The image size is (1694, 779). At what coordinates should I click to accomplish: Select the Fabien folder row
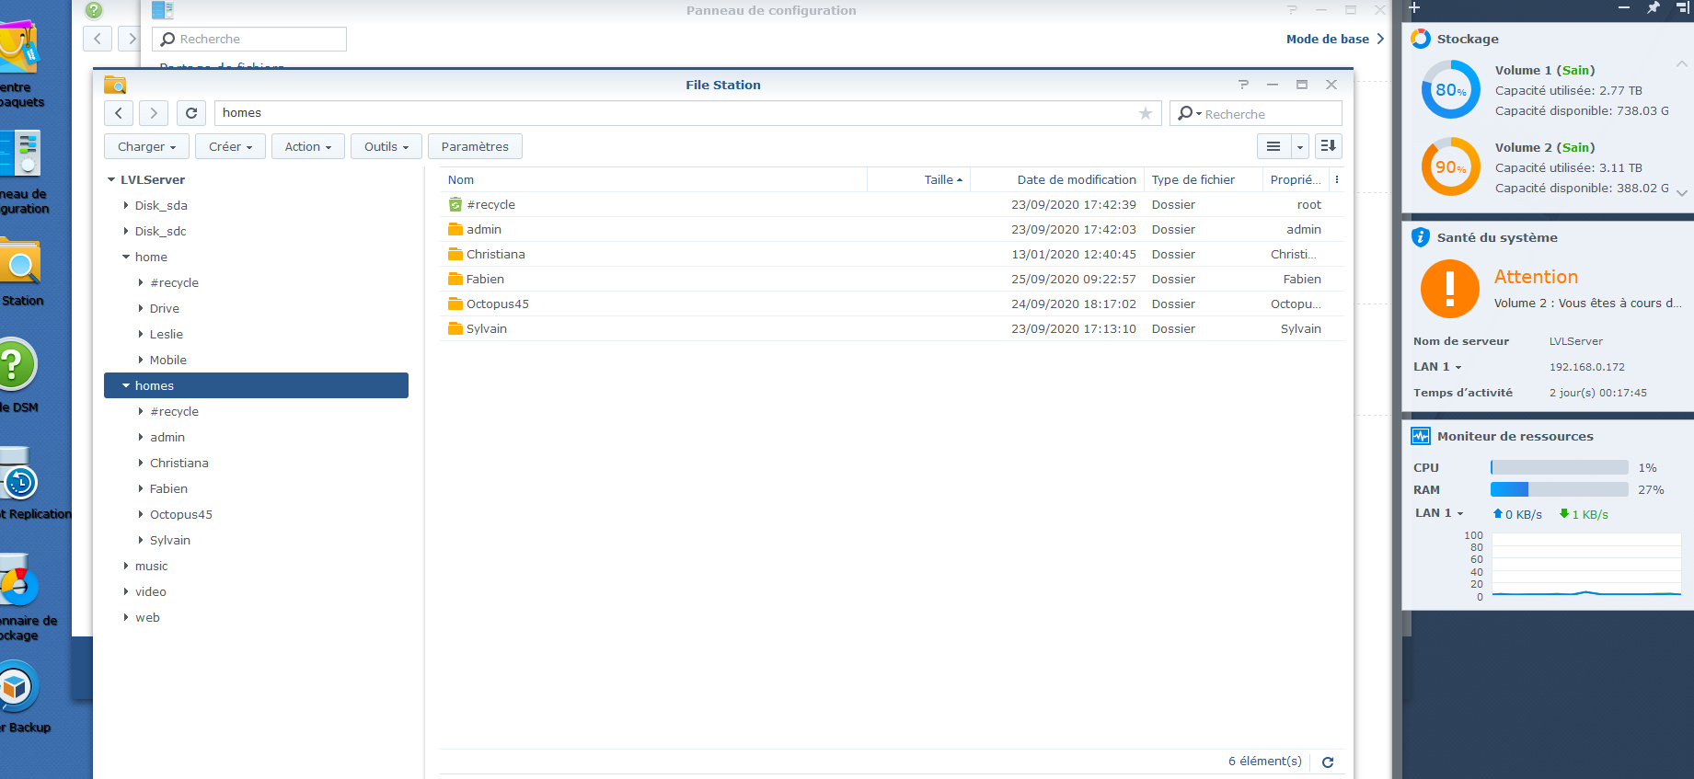(x=892, y=279)
